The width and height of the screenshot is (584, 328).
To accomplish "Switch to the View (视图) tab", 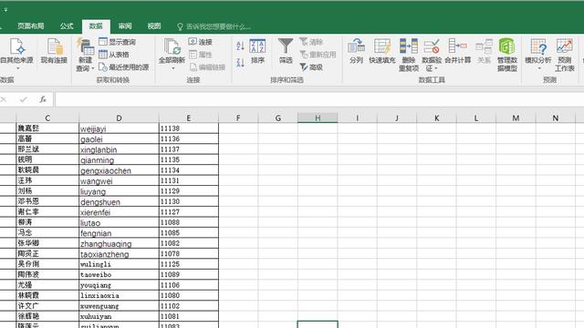I will (154, 26).
